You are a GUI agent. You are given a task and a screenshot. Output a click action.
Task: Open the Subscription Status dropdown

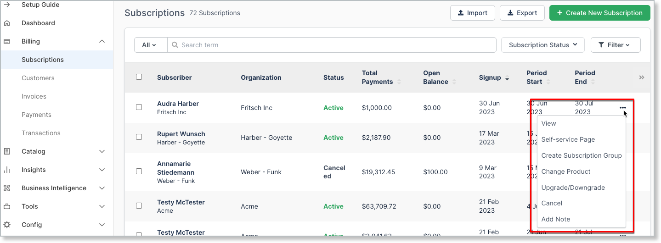(x=542, y=45)
